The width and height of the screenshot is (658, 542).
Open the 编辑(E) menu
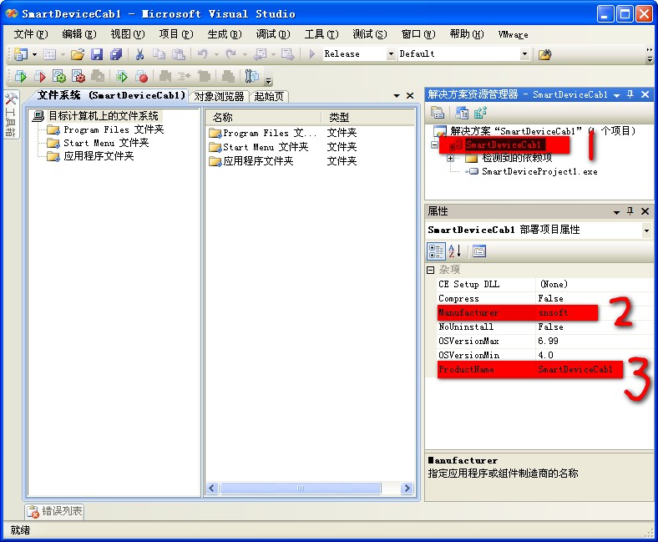coord(78,34)
